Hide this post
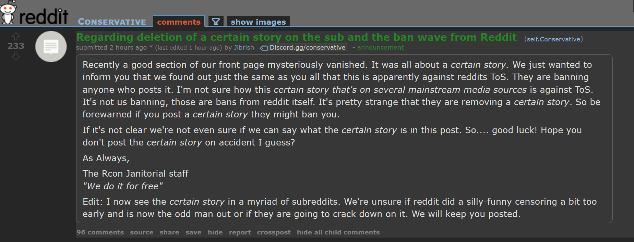 pos(215,232)
